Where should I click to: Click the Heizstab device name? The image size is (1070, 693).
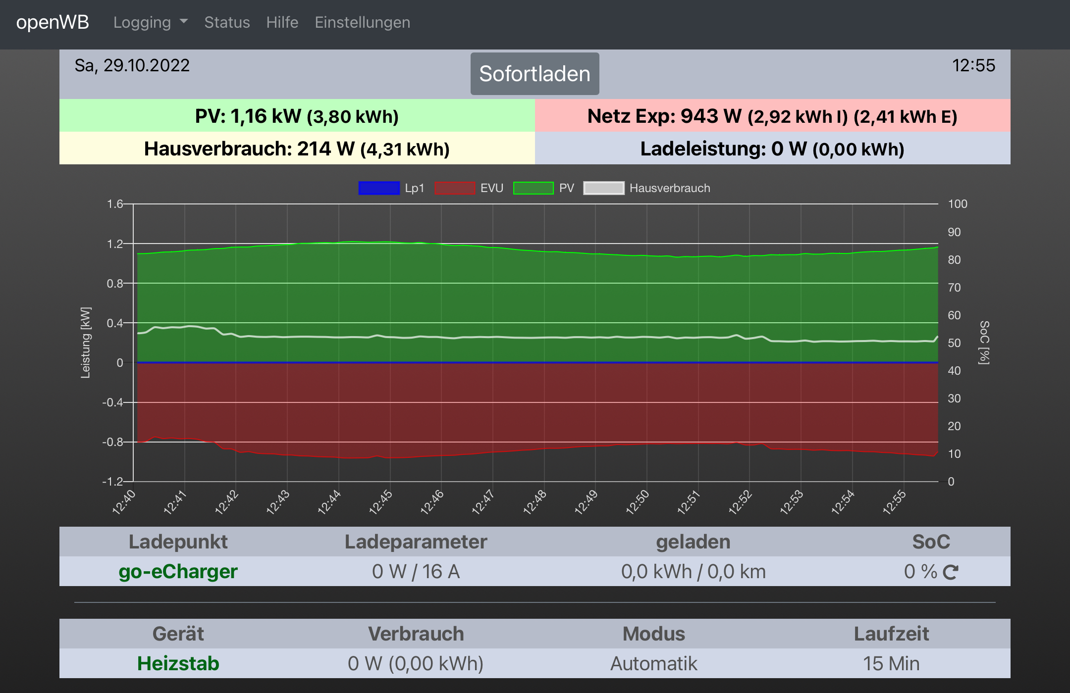pyautogui.click(x=178, y=664)
